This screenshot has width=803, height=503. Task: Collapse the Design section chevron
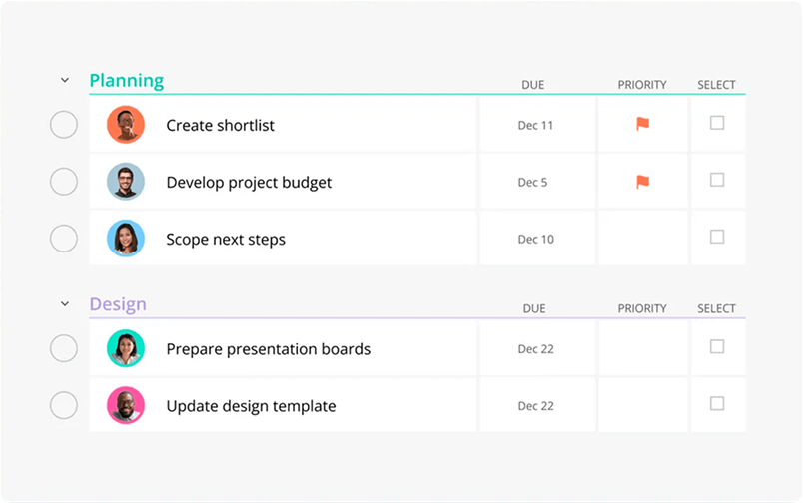[65, 304]
